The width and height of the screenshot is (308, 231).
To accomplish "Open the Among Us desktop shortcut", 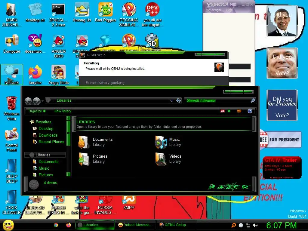I will pos(82,12).
